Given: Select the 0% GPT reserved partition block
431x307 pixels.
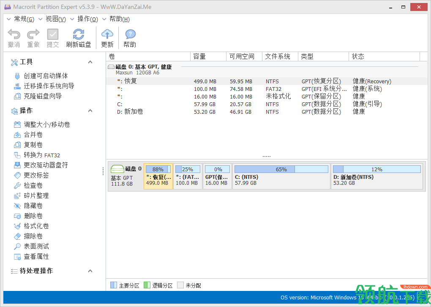Looking at the screenshot, I should point(218,176).
